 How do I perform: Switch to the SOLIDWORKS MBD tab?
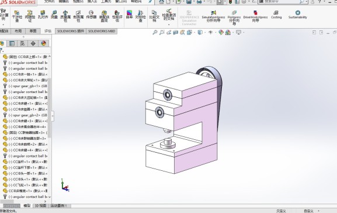102,31
